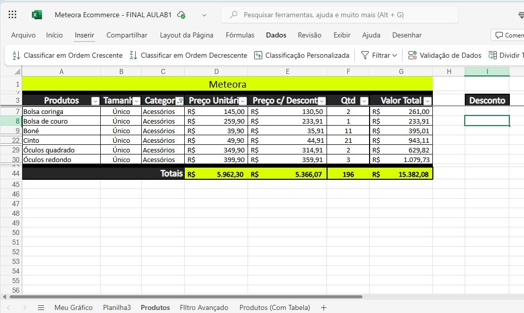The width and height of the screenshot is (524, 313).
Task: Expand the file name dropdown chevron
Action: 204,15
